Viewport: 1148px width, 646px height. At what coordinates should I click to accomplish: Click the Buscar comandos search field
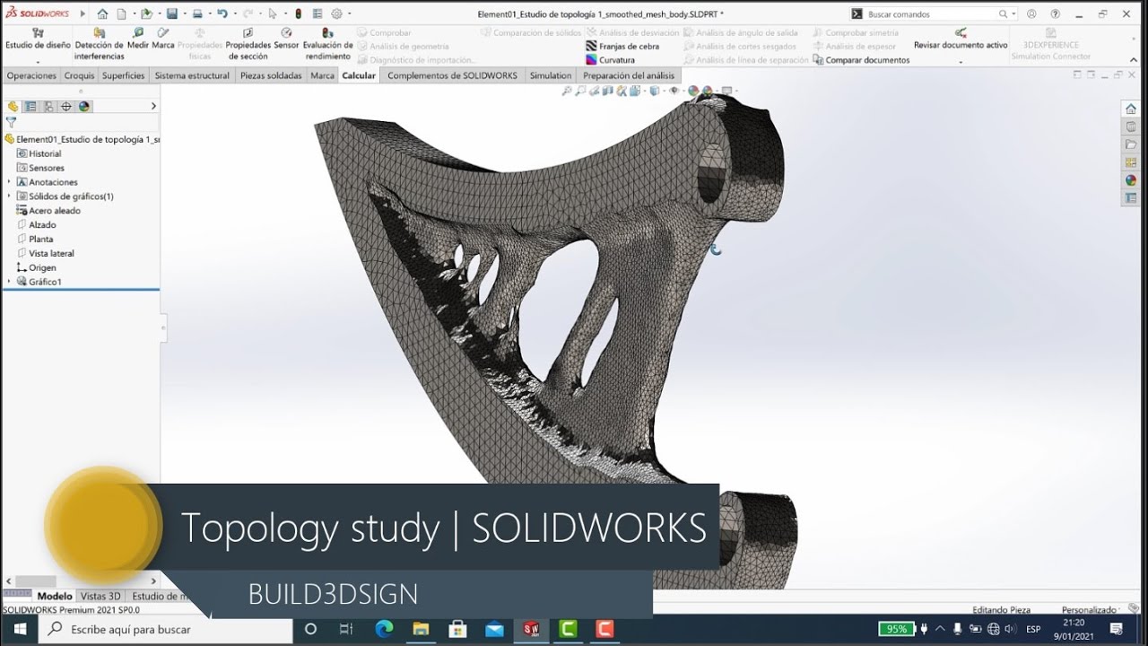click(933, 14)
